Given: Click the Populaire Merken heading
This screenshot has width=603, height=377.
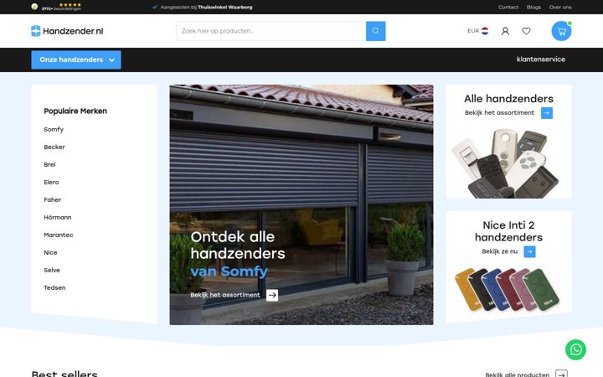Looking at the screenshot, I should click(x=75, y=111).
